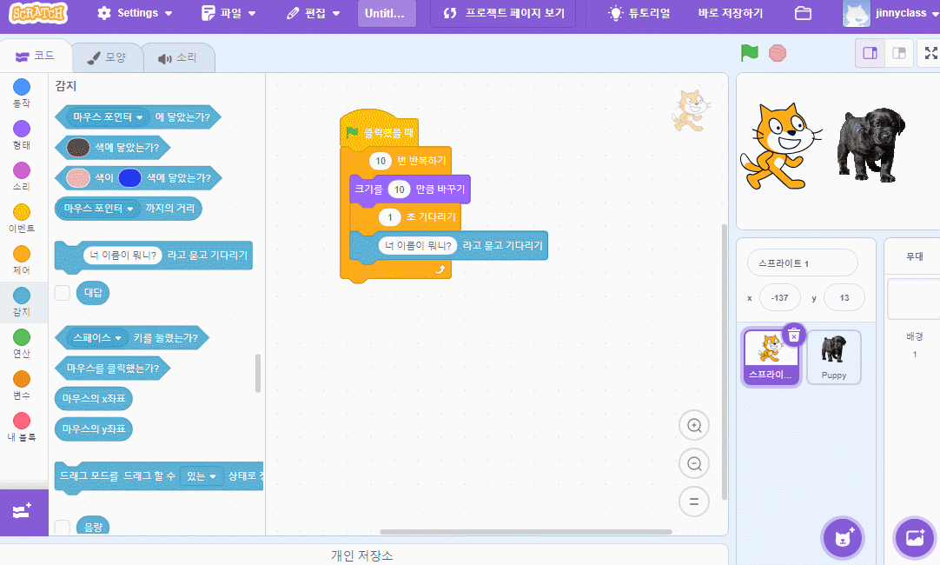Select the 내 블록 my blocks category
The image size is (940, 565).
coord(22,427)
